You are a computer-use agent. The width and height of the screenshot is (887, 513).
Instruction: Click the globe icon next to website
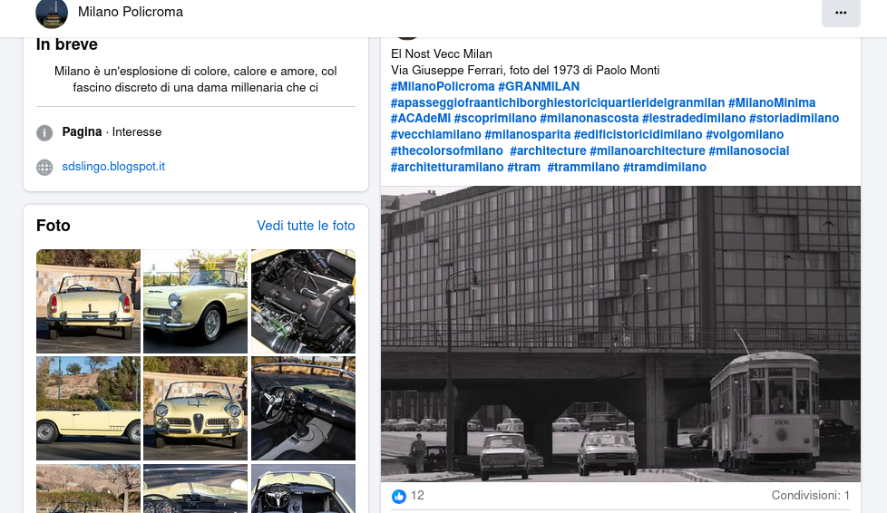pos(44,167)
